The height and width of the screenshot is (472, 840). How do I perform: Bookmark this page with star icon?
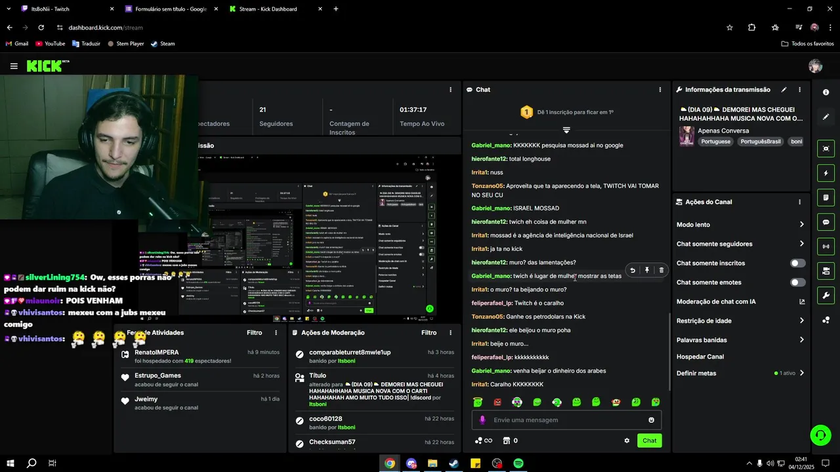click(x=730, y=28)
